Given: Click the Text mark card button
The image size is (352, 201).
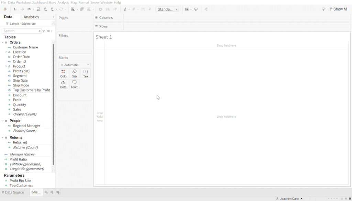Looking at the screenshot, I should tap(86, 73).
